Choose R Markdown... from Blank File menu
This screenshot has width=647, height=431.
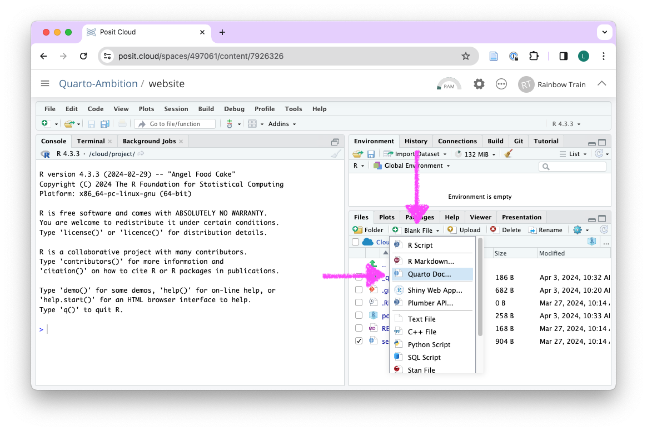[x=430, y=261]
